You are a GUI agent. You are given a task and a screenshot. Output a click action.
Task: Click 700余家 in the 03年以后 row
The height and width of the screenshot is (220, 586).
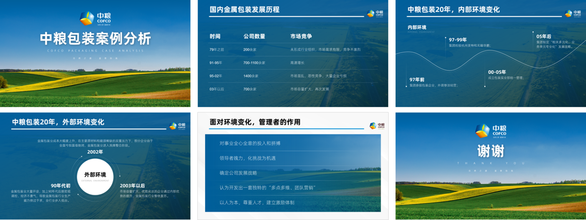tap(250, 89)
